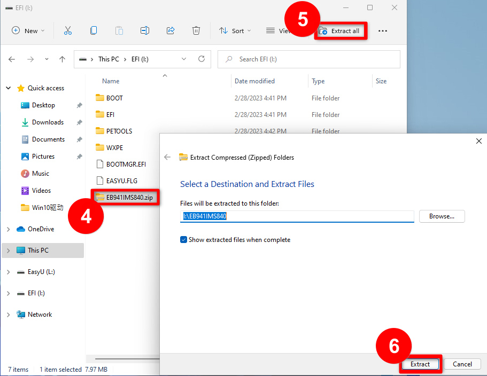Collapse the Quick access tree node
The width and height of the screenshot is (487, 376).
point(9,88)
